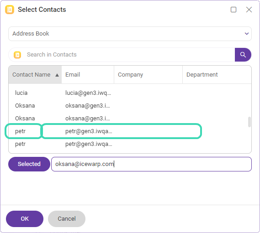Click the address book icon in the title bar
260x233 pixels.
10,10
